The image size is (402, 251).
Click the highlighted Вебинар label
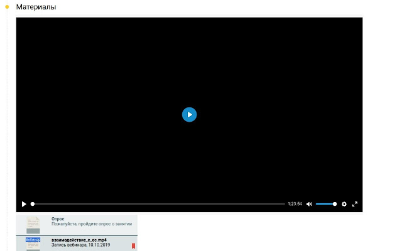point(33,240)
